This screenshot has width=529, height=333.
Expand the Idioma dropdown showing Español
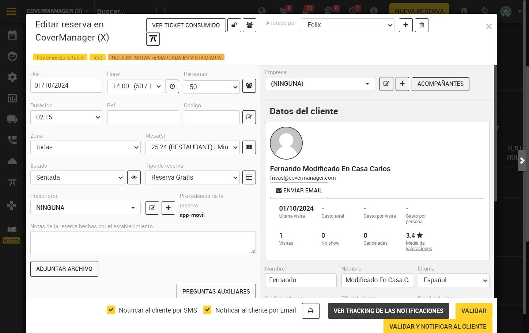coord(453,280)
